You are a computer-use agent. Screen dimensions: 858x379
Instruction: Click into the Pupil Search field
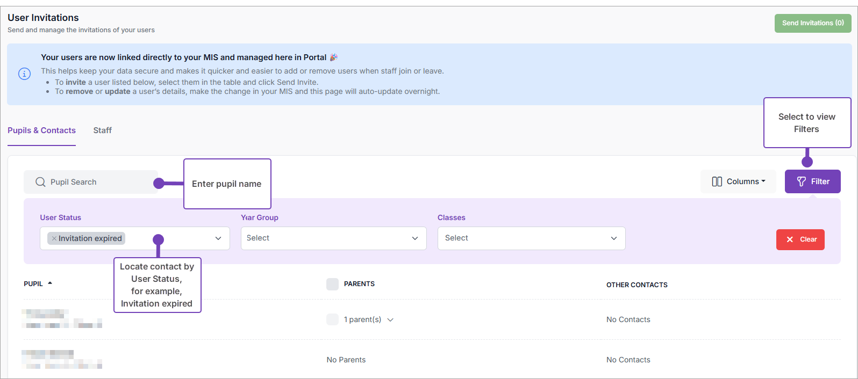97,182
